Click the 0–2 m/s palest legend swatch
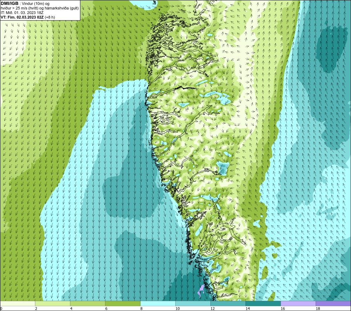Screen dimensions: 351x311 [18, 304]
